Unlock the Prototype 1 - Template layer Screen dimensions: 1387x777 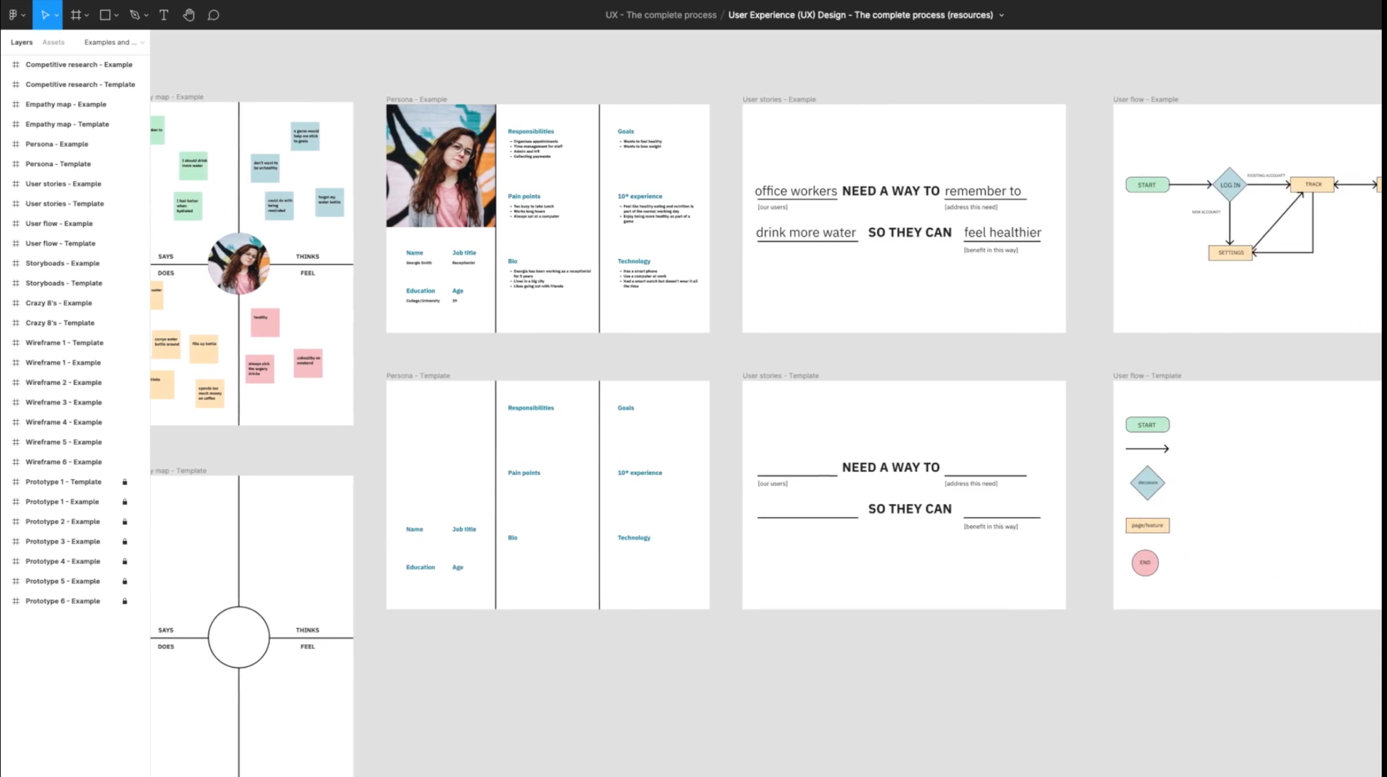pos(125,482)
